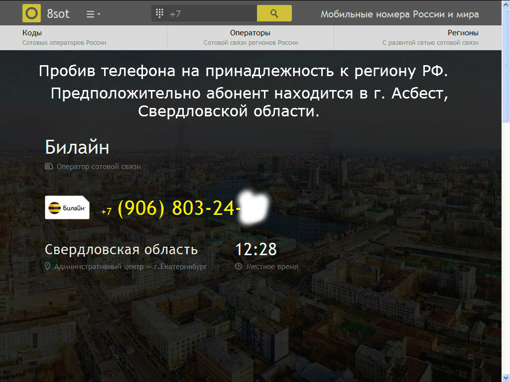Open the hamburger menu dropdown

(93, 14)
